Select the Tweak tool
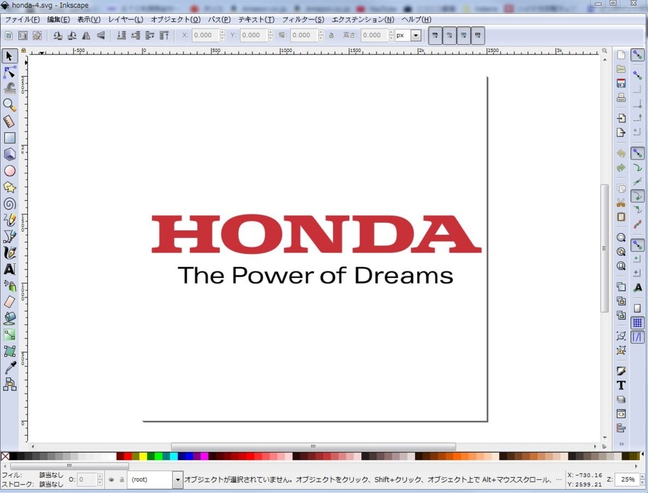Image resolution: width=648 pixels, height=493 pixels. pos(9,88)
